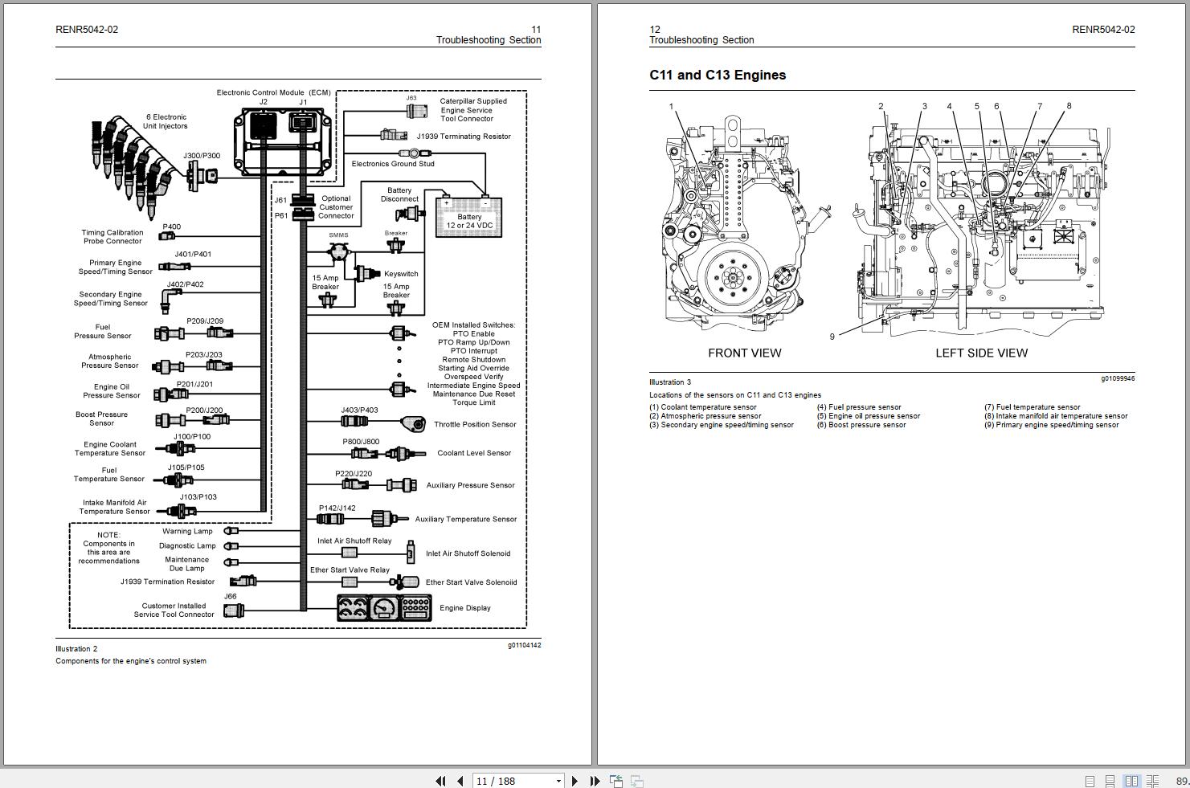Go forward to the next view

coord(636,781)
